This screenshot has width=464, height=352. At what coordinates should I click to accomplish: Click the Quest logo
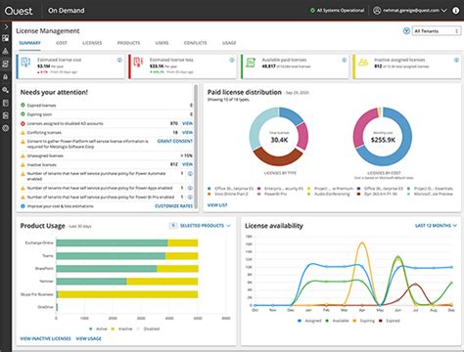click(x=19, y=11)
